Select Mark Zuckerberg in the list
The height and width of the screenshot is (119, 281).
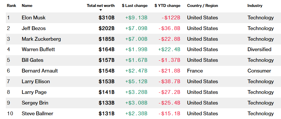pos(41,39)
